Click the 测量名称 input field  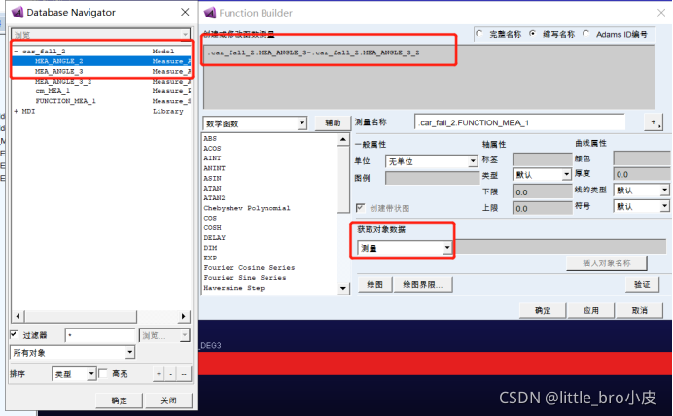(x=525, y=122)
